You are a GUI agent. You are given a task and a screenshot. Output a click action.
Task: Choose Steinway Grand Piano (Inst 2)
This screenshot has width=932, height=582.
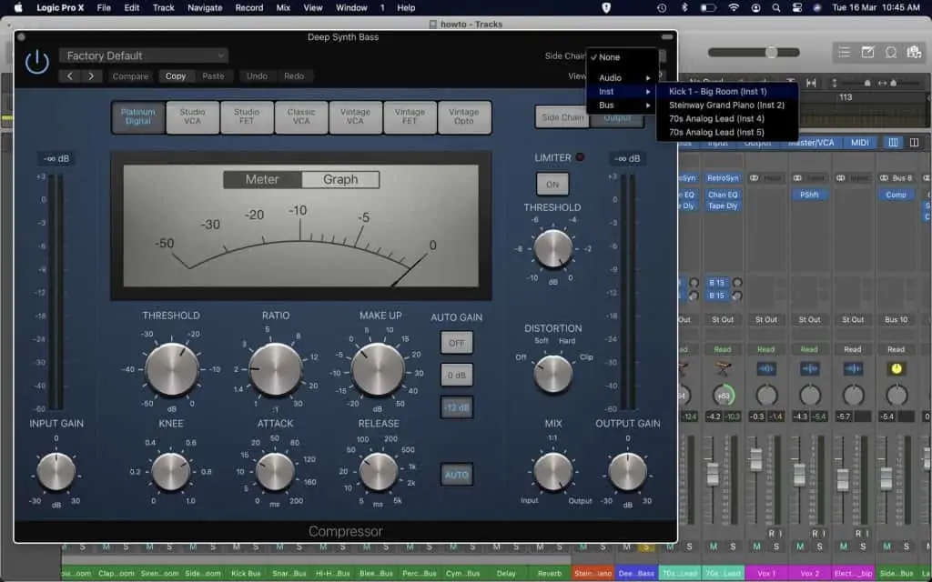tap(727, 105)
